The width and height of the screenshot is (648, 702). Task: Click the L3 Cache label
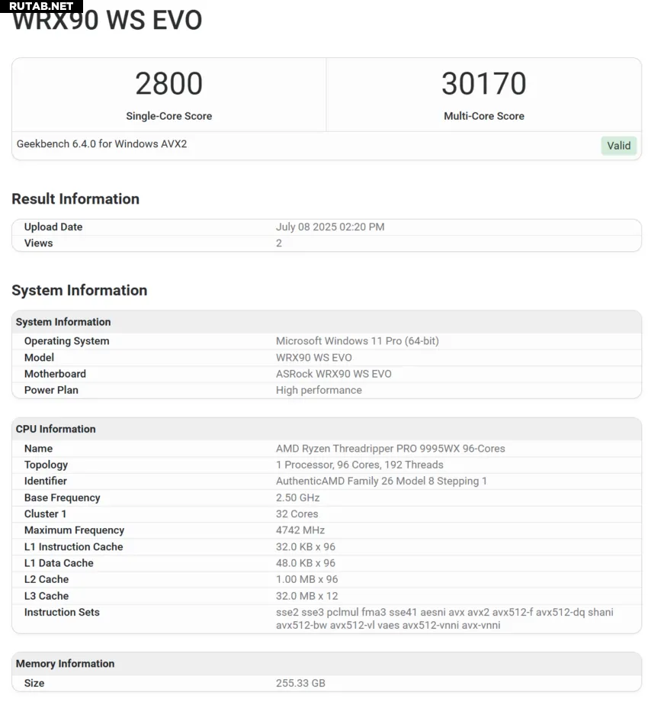tap(47, 596)
